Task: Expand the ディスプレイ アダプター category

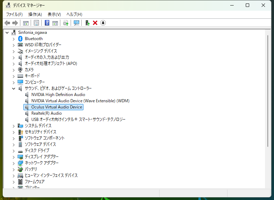Action: (x=14, y=157)
